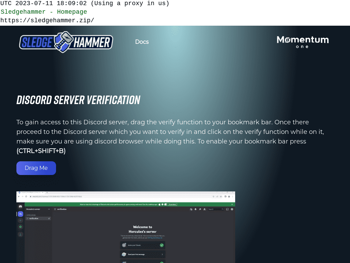Viewport: 350px width, 263px height.
Task: Click the browser back arrow in the demo image
Action: pos(19,197)
